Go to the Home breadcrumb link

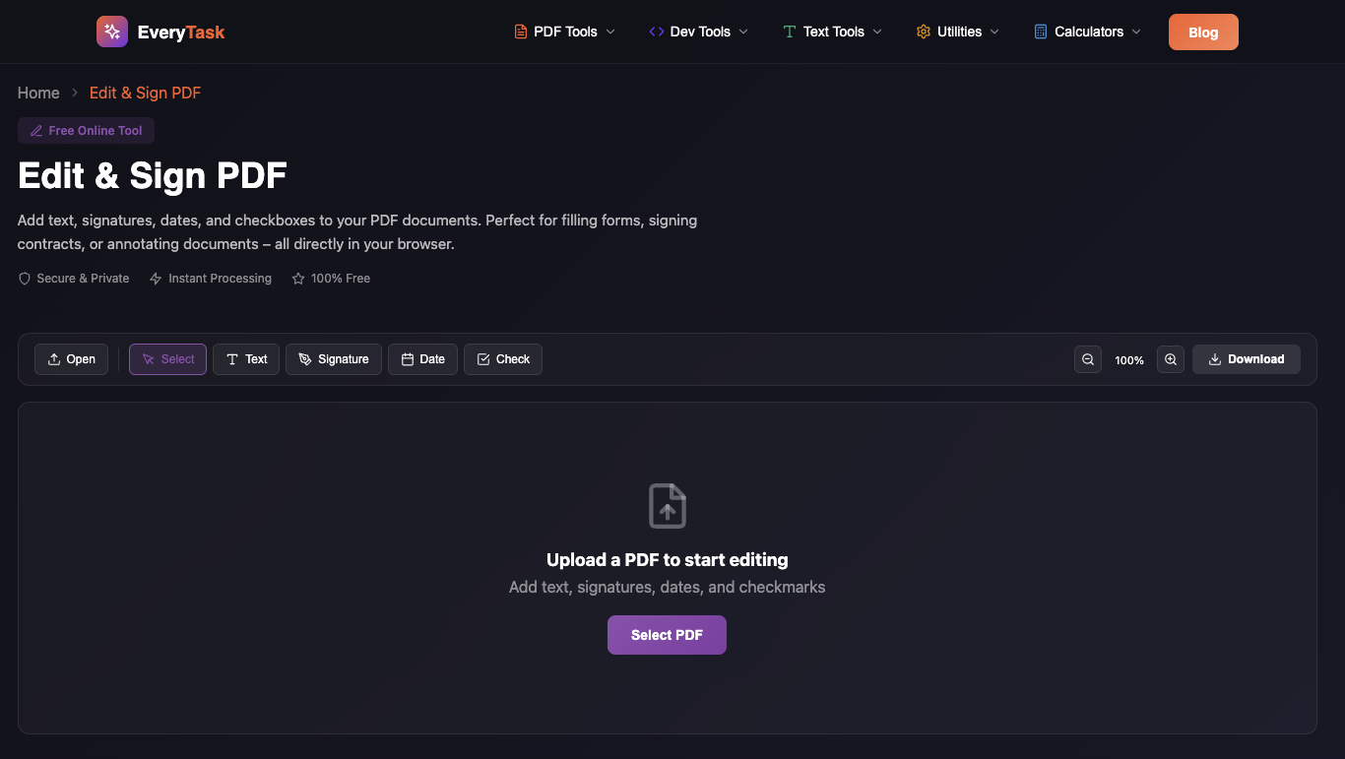[x=38, y=93]
